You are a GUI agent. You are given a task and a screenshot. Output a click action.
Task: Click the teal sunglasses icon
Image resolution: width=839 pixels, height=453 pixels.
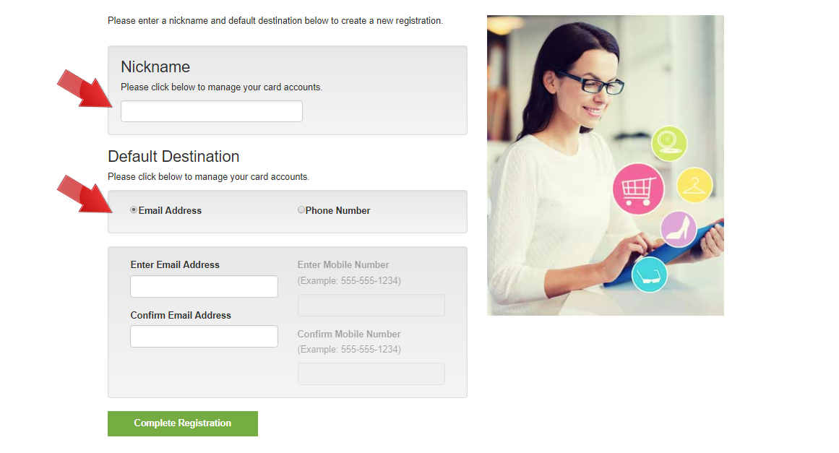pyautogui.click(x=649, y=275)
